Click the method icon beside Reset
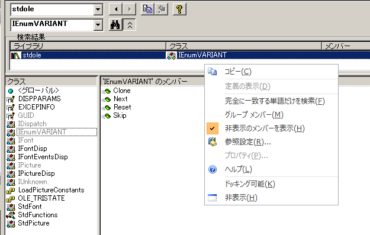 [107, 108]
